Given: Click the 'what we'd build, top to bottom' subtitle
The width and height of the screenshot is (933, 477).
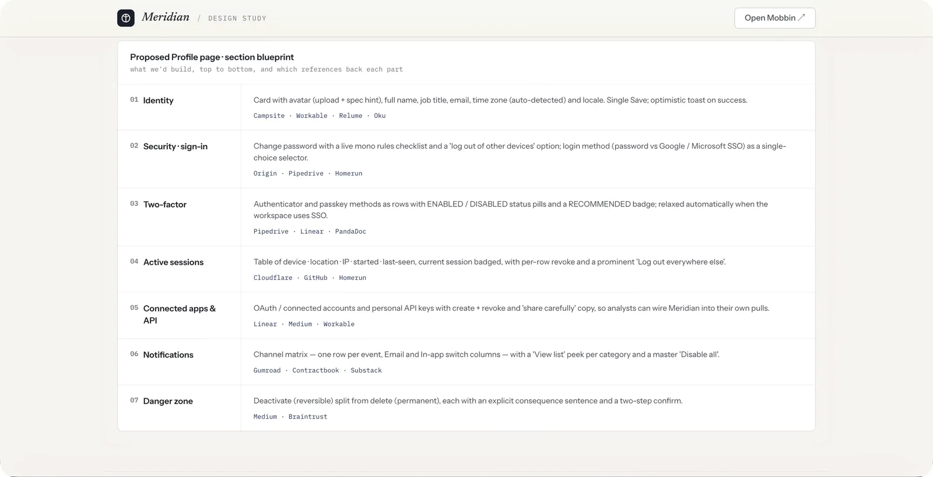Looking at the screenshot, I should pyautogui.click(x=266, y=69).
